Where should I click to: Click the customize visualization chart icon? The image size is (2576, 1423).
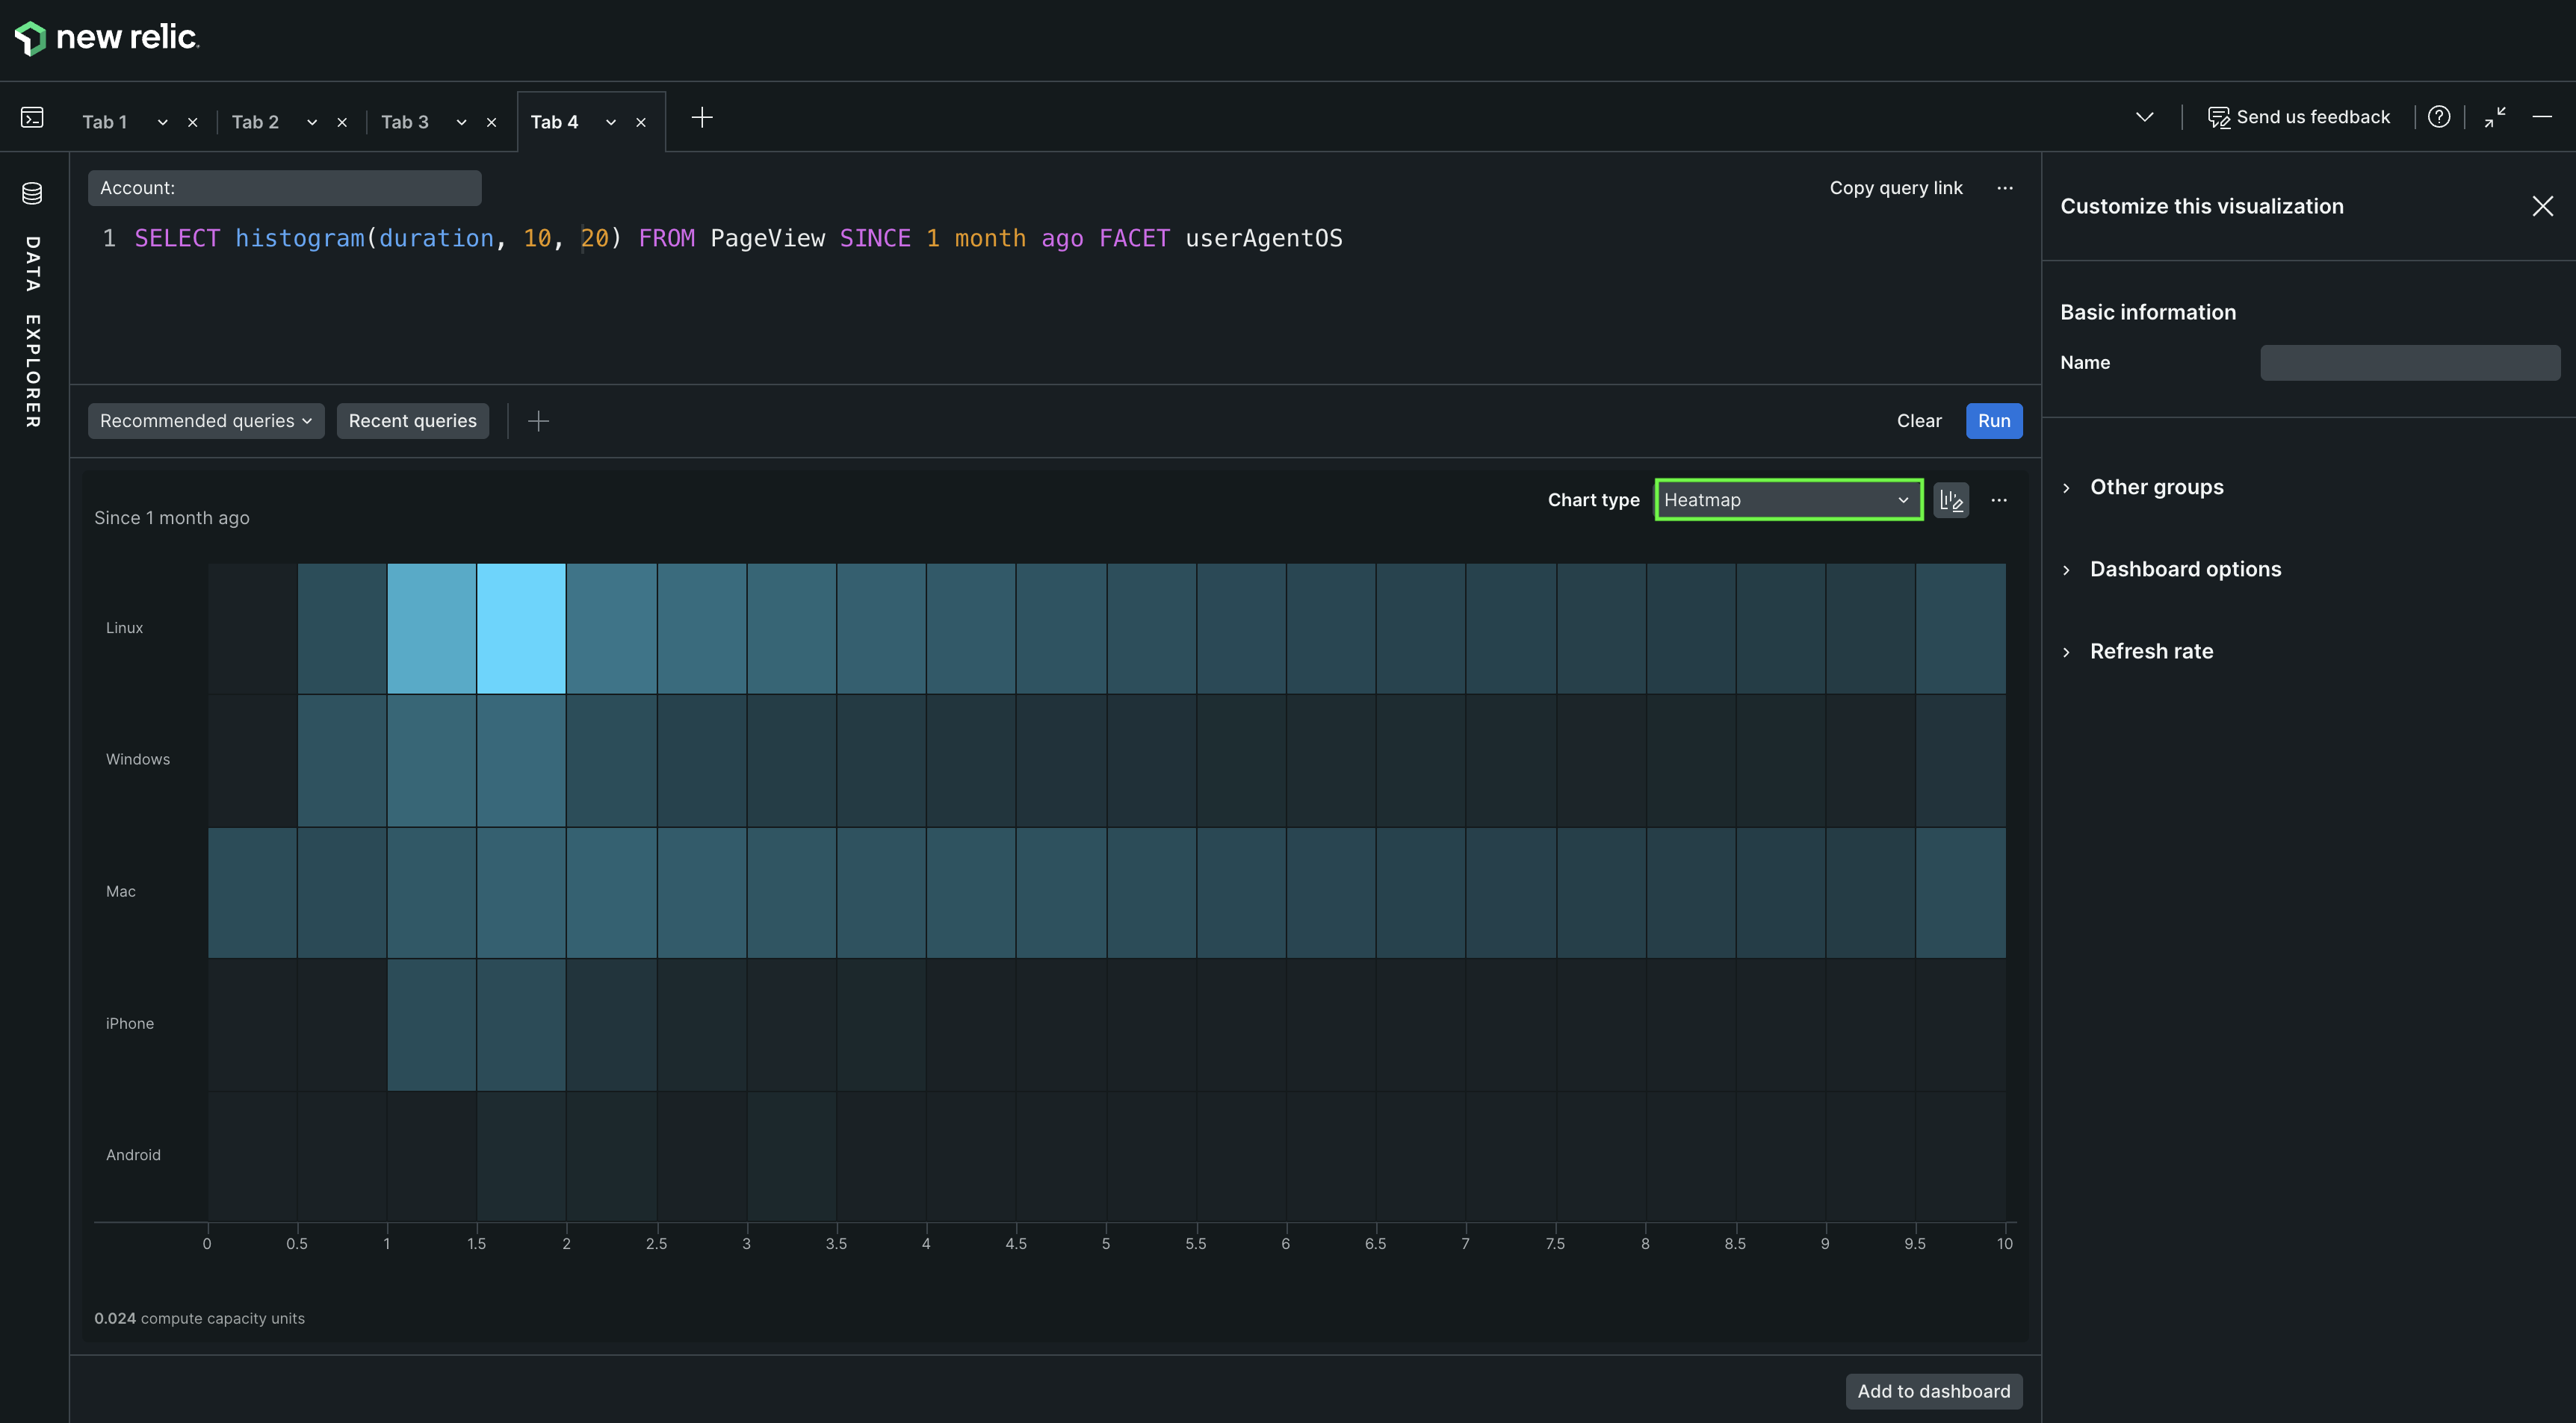(1950, 499)
